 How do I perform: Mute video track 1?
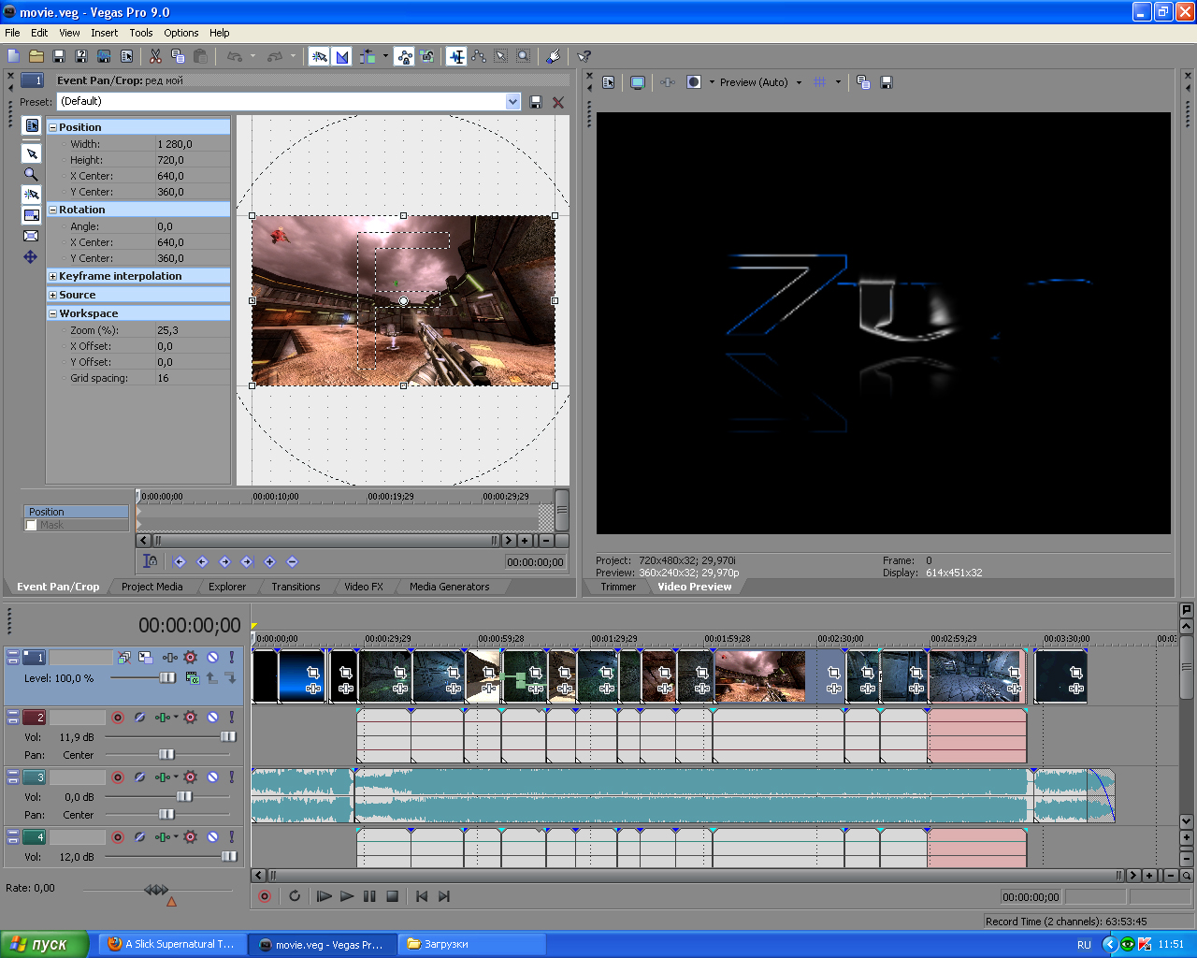pos(212,658)
